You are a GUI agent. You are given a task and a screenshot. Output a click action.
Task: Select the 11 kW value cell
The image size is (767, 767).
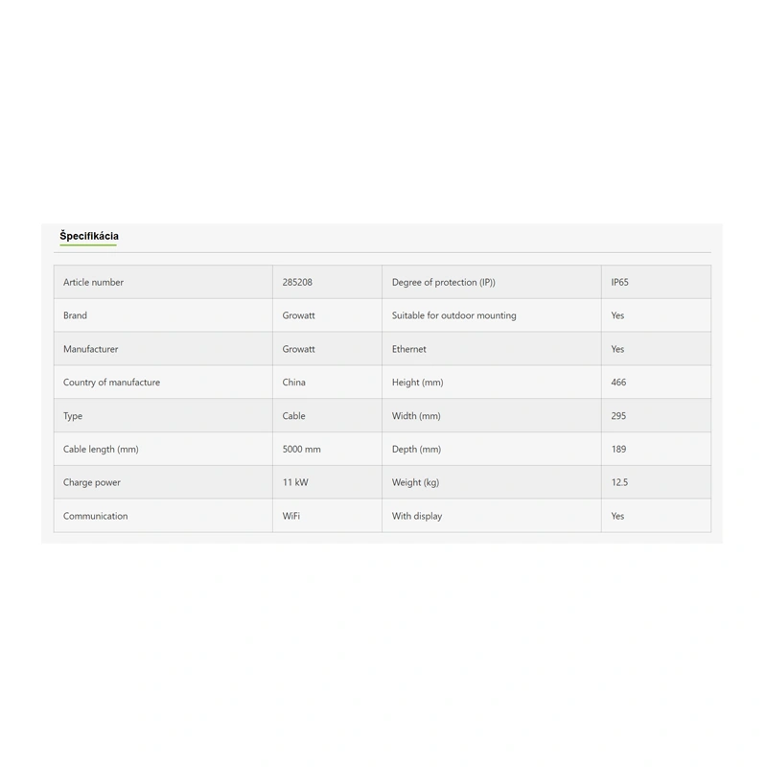294,482
